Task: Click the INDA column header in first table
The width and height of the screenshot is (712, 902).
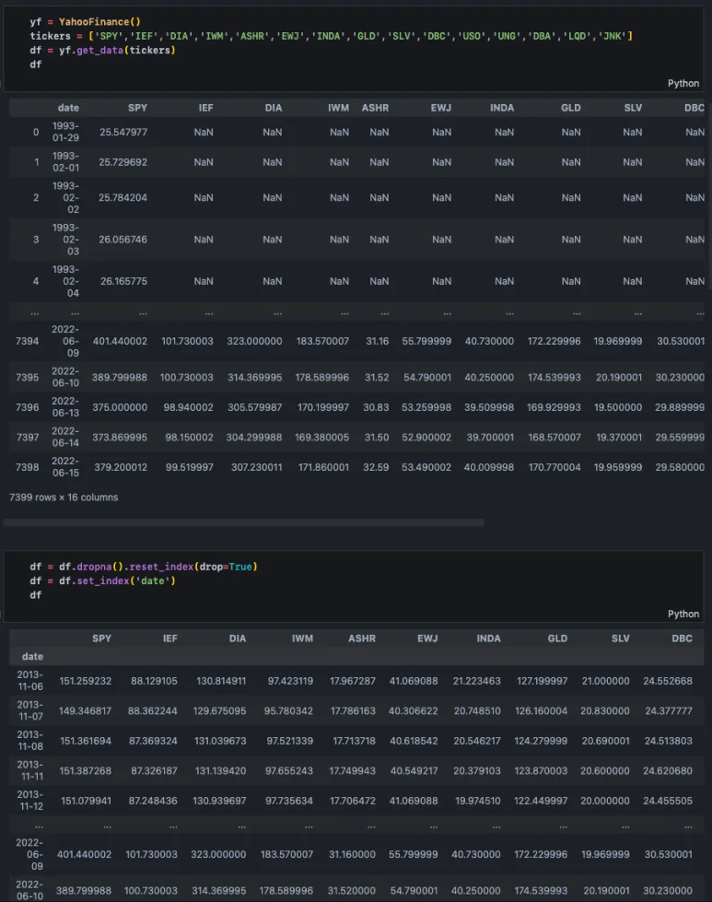Action: coord(502,108)
